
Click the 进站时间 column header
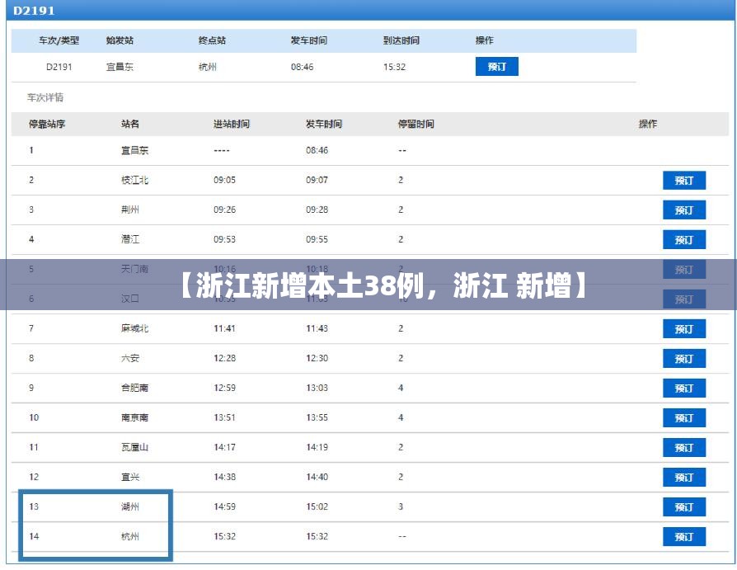232,125
